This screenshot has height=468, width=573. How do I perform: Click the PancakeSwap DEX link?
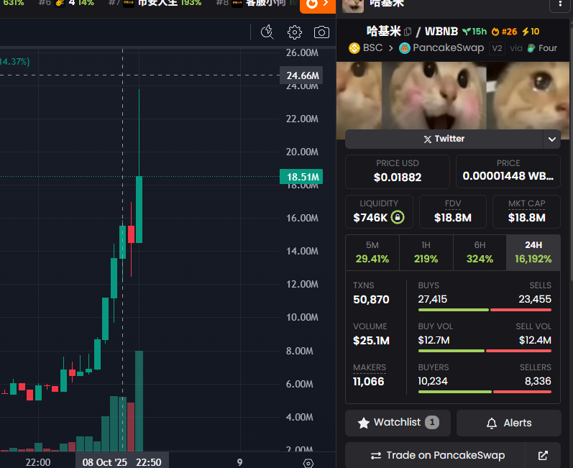pyautogui.click(x=441, y=48)
